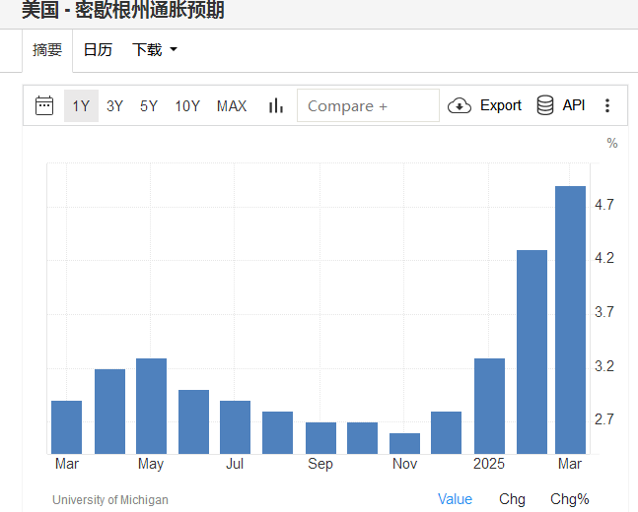
Task: Open the 摘要 tab
Action: pyautogui.click(x=47, y=49)
